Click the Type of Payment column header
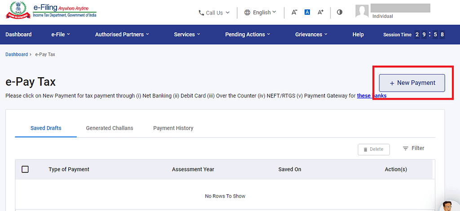Screen dimensions: 460x211 (69, 169)
